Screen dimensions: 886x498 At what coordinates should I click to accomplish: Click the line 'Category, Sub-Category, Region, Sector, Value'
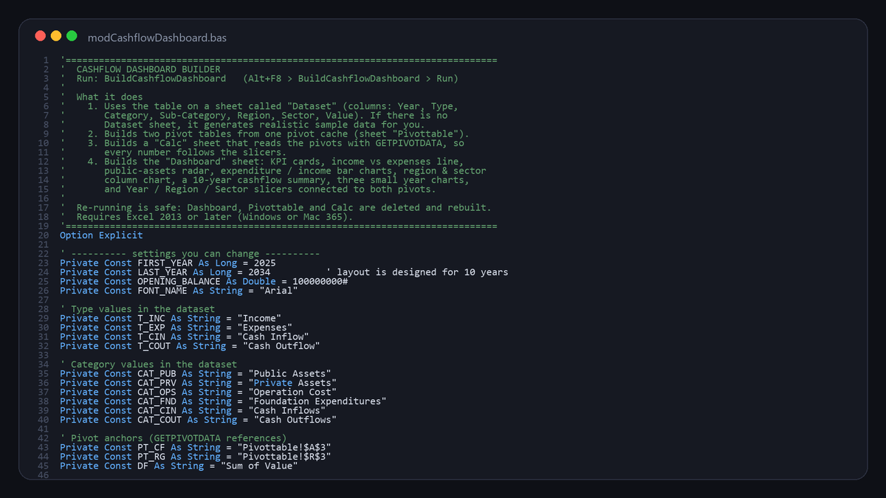(276, 115)
